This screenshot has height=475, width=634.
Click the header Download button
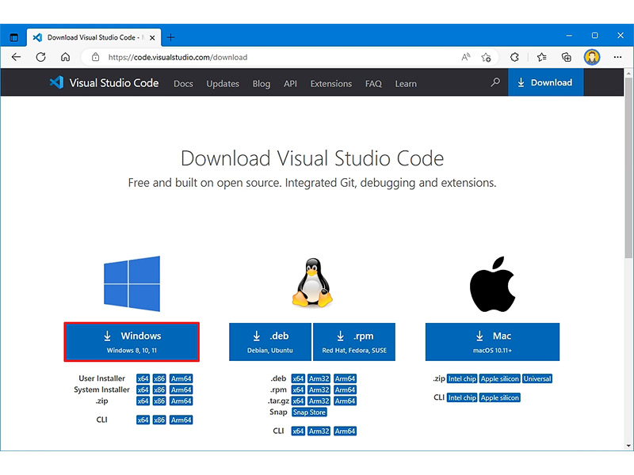tap(545, 82)
